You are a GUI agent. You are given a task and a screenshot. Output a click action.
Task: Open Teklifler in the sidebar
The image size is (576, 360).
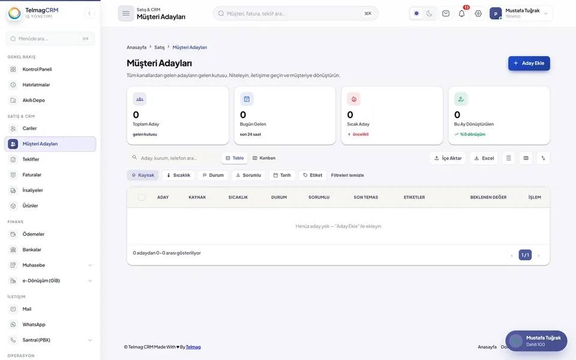pyautogui.click(x=50, y=160)
